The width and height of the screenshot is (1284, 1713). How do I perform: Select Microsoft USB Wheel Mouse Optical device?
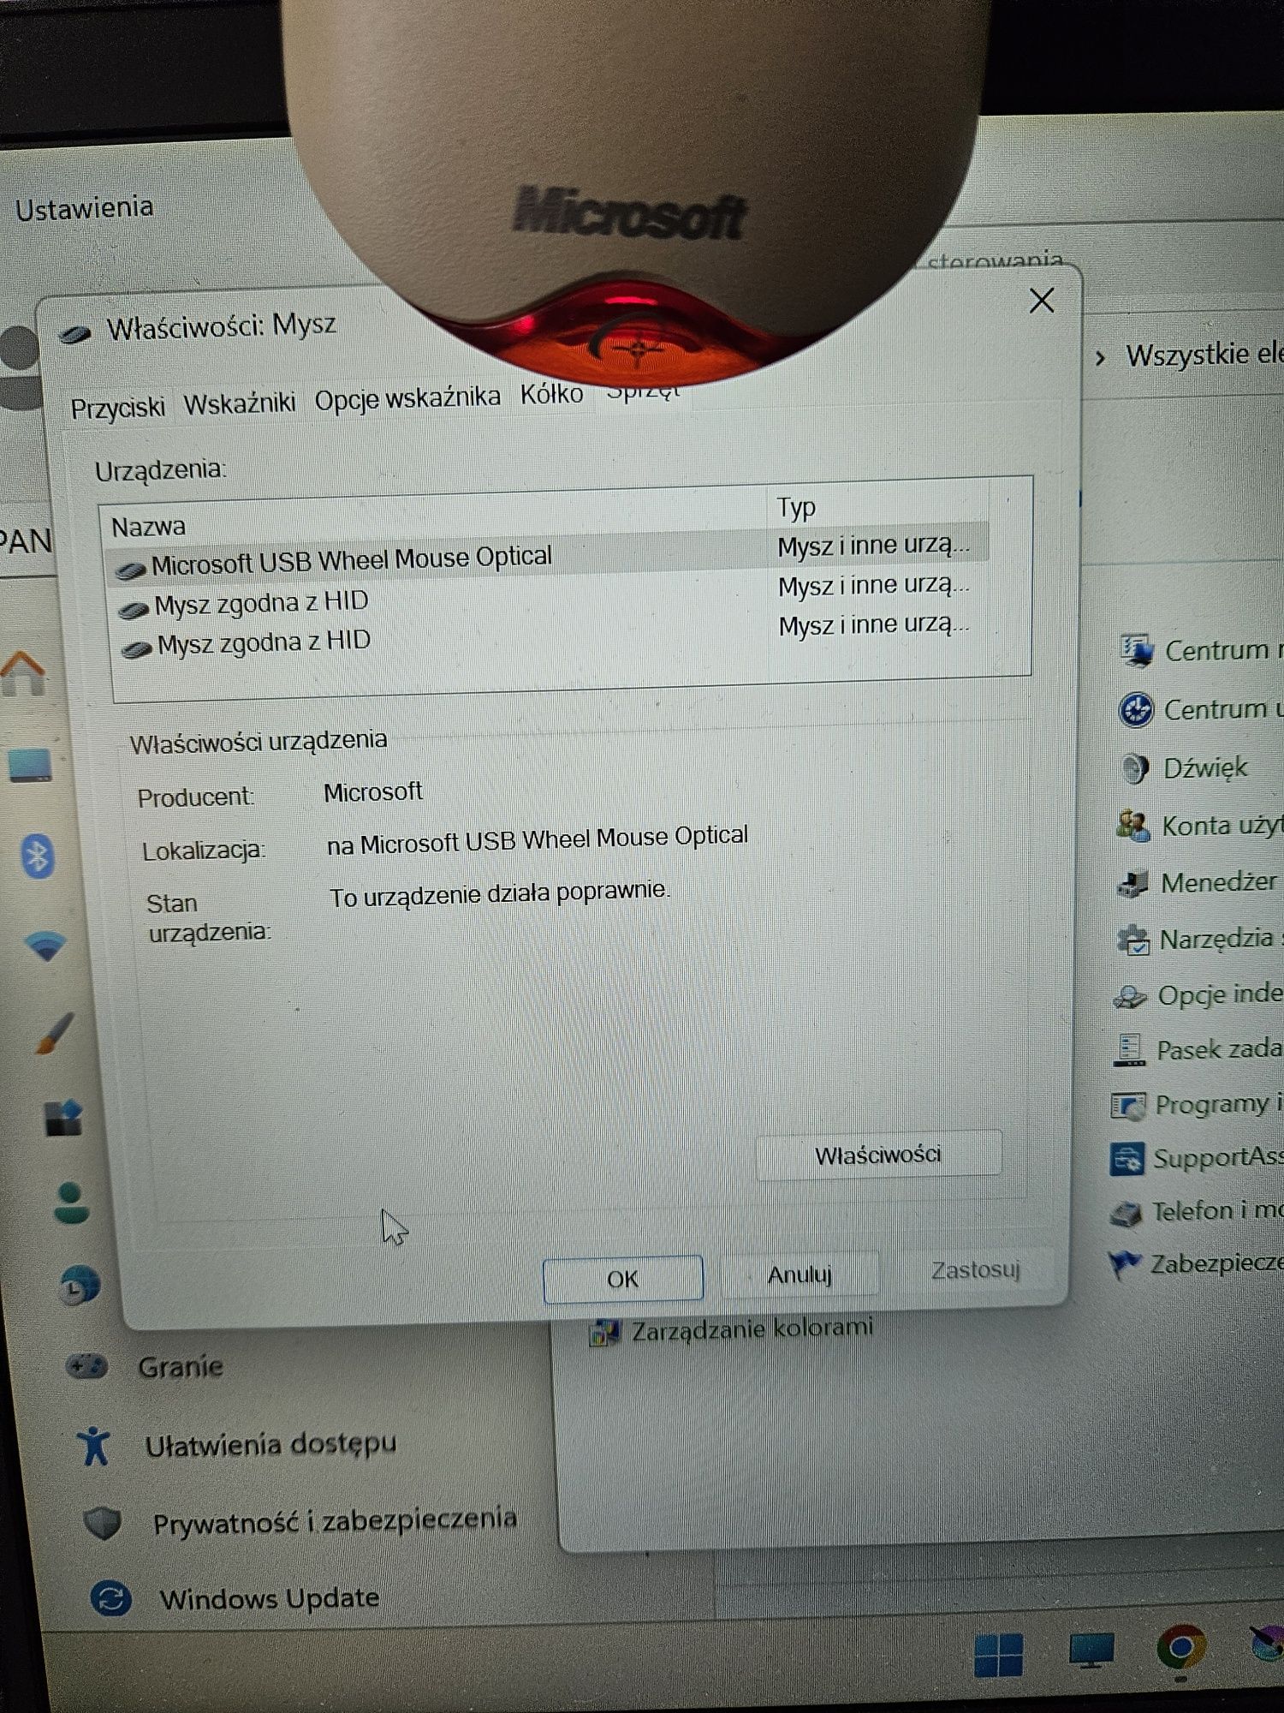click(x=548, y=557)
